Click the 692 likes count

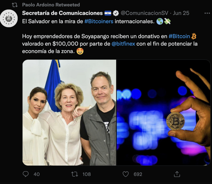[138, 174]
